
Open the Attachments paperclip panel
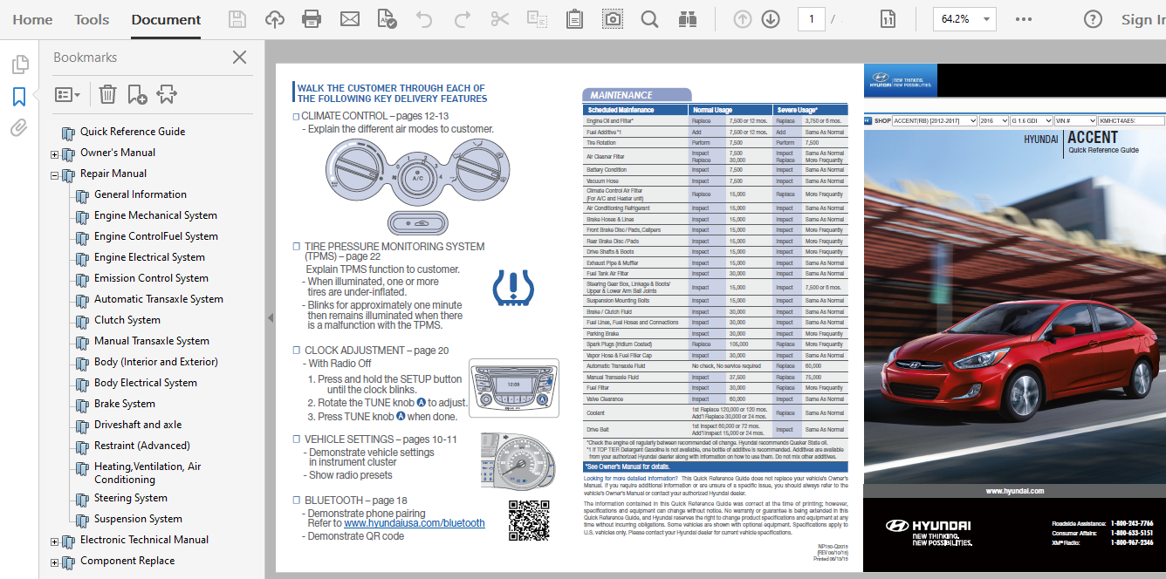(19, 128)
